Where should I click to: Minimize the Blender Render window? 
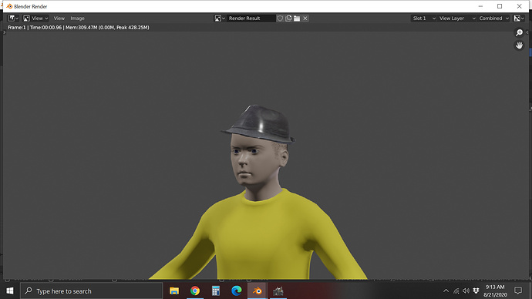point(480,6)
